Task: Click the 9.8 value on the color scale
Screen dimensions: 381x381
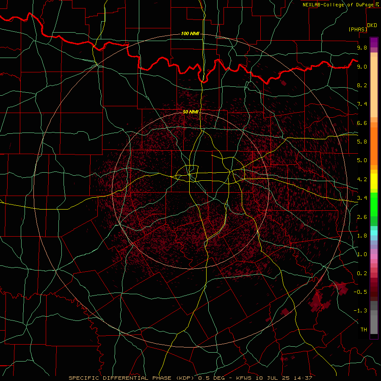Action: tap(362, 47)
